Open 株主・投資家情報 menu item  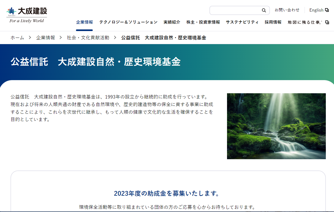point(203,22)
